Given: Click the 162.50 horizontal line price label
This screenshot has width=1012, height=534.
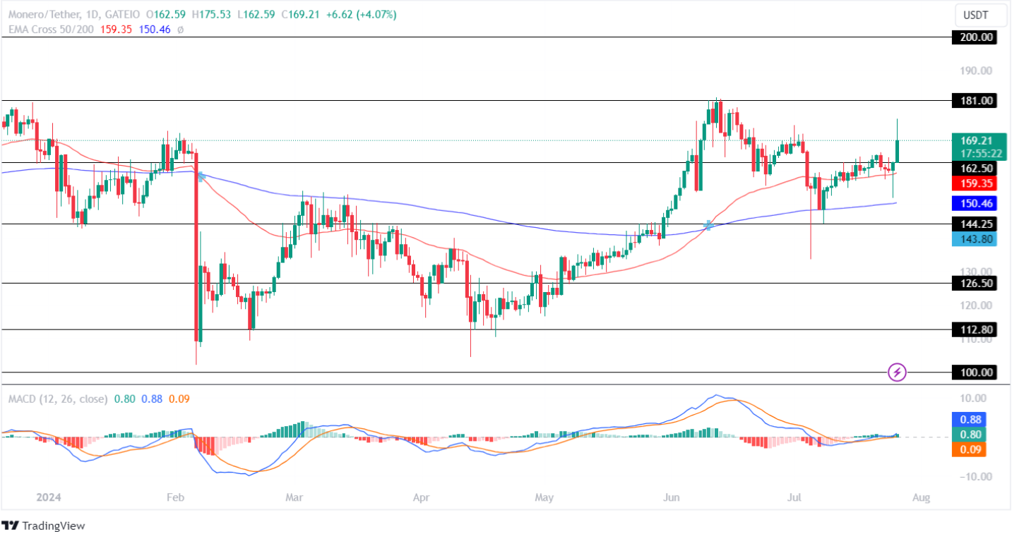Looking at the screenshot, I should (975, 169).
